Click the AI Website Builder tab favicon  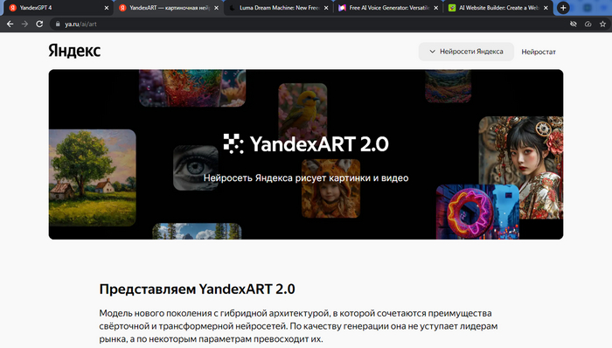(452, 8)
